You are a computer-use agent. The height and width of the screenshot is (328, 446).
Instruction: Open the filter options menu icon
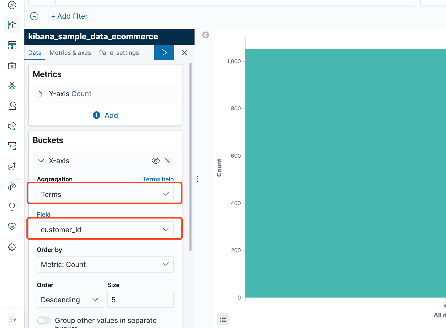pyautogui.click(x=34, y=16)
